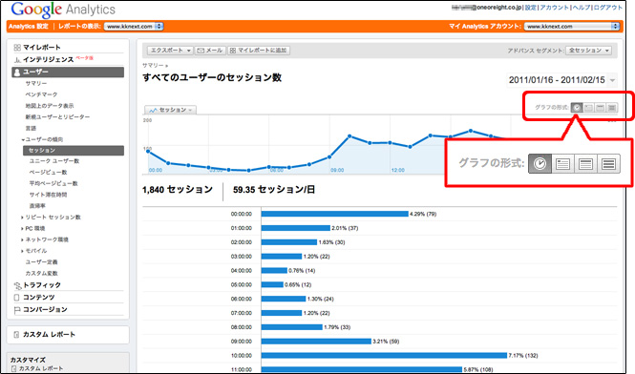Viewport: 635px width, 374px height.
Task: Click the 10:00:00 bar showing 7.17% (132)
Action: tap(384, 356)
